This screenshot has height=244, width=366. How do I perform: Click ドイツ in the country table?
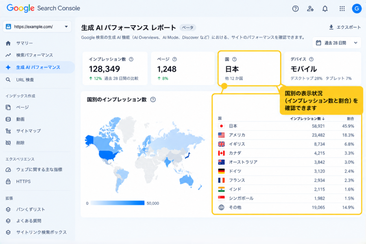(x=235, y=171)
